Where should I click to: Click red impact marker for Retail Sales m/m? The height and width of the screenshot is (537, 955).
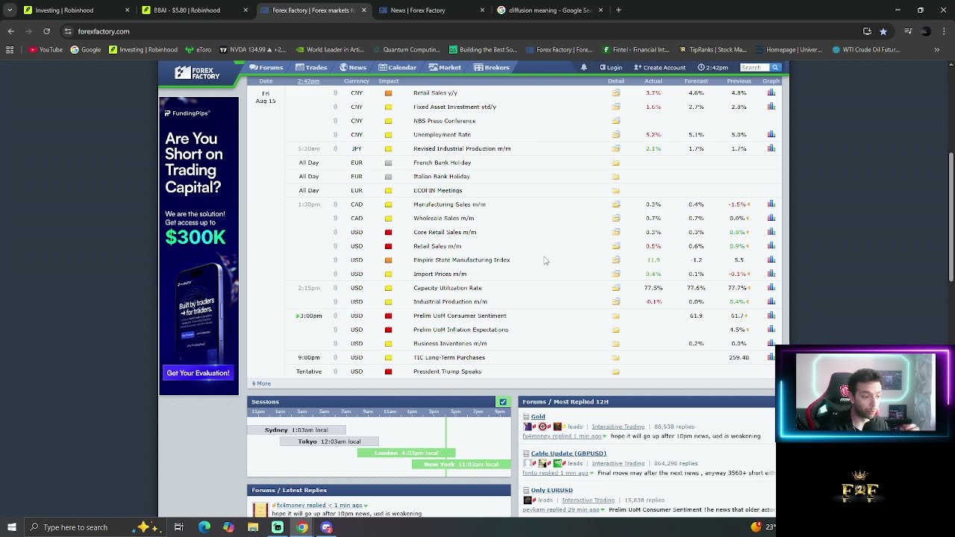click(x=388, y=246)
